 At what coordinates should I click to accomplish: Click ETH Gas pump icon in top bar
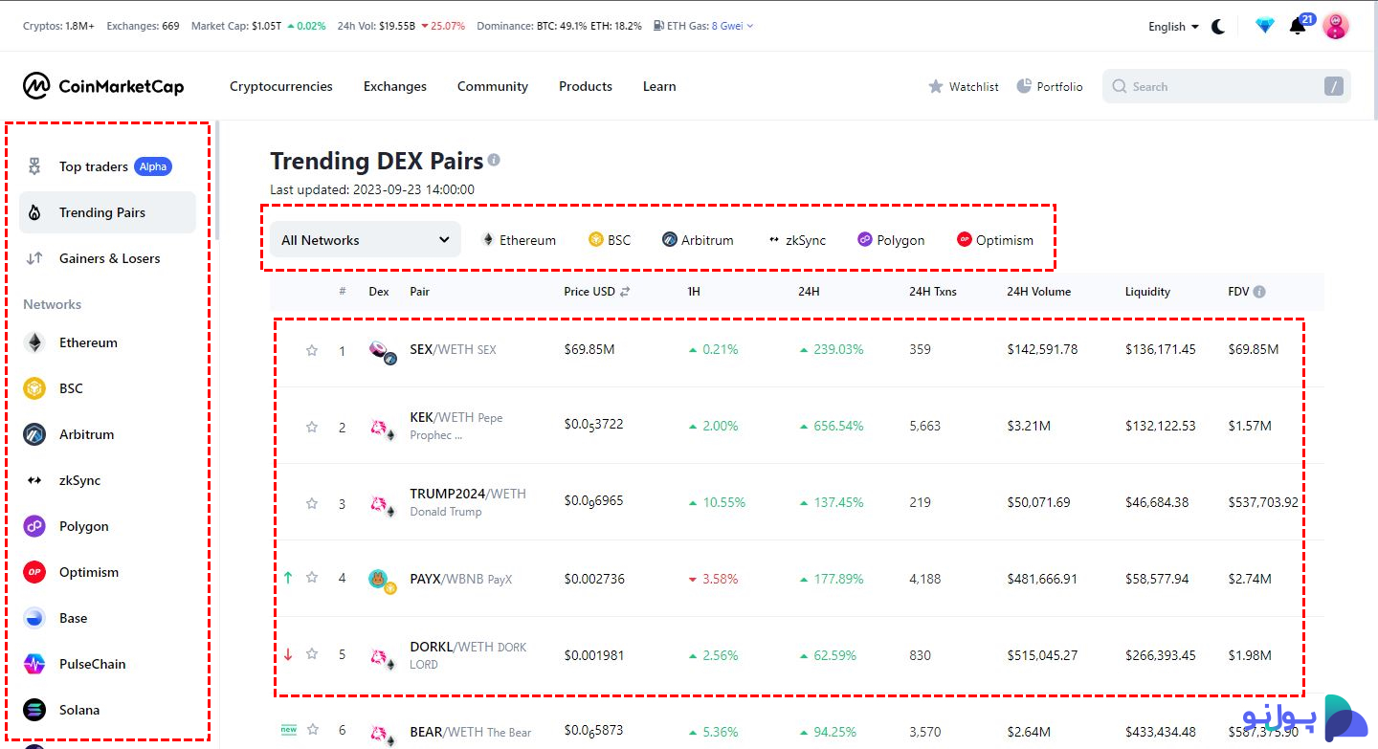(x=658, y=26)
